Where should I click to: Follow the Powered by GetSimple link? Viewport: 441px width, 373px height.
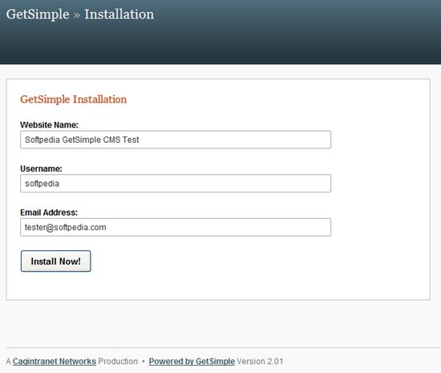pos(192,362)
